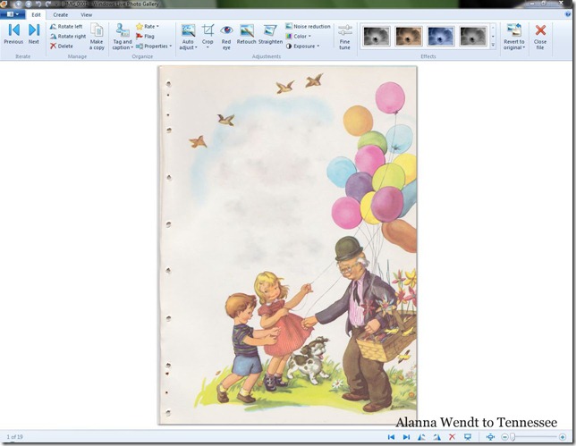Click the fit to window icon
The height and width of the screenshot is (446, 576).
(490, 437)
